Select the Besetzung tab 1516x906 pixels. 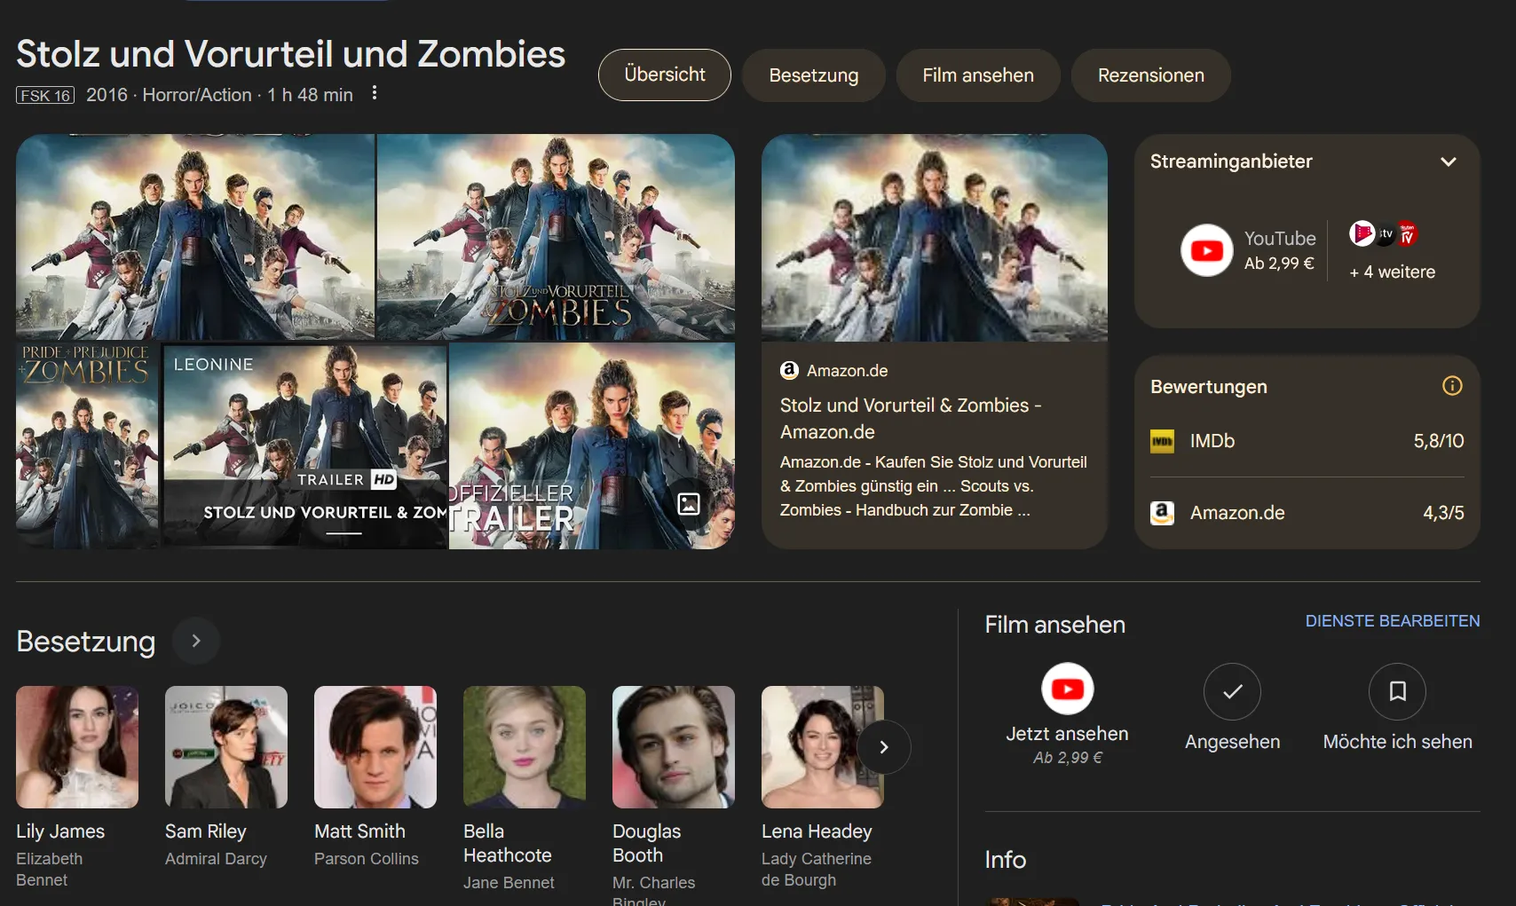(x=813, y=75)
